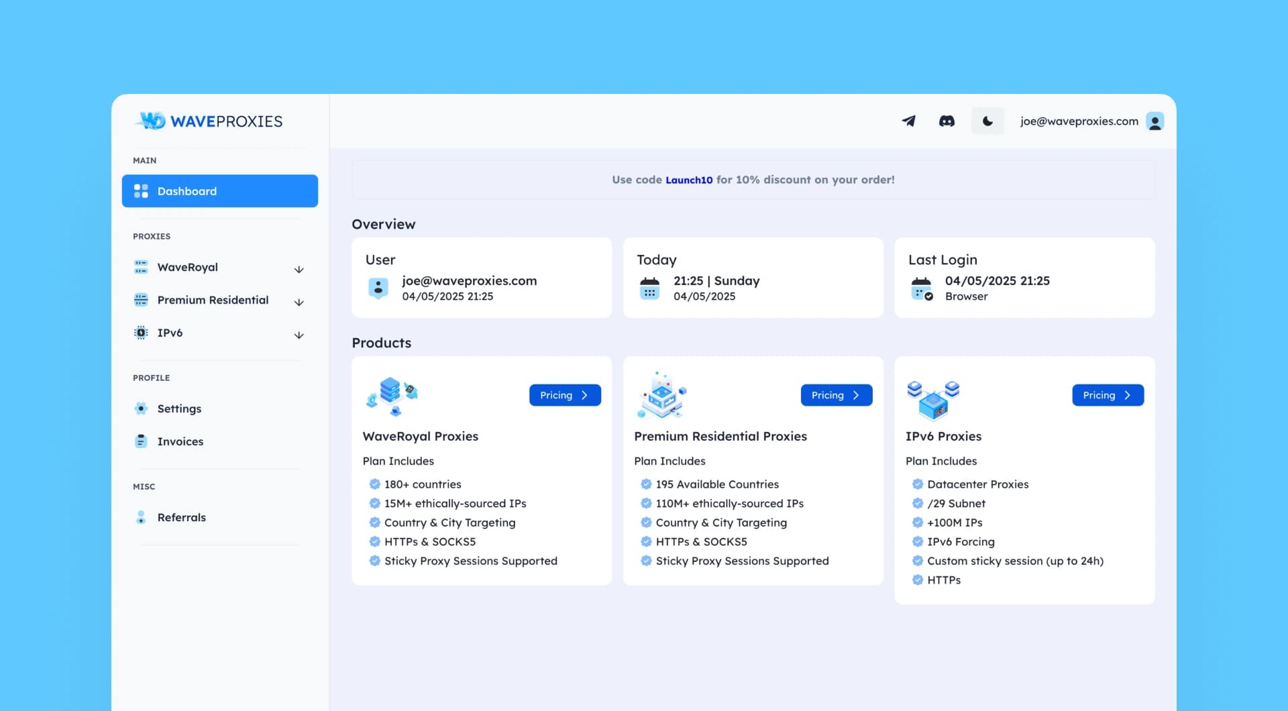
Task: Click the calendar check icon in Last Login
Action: click(922, 289)
